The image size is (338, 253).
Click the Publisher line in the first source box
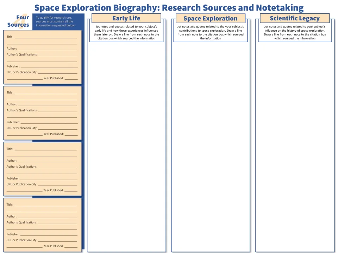pos(49,66)
